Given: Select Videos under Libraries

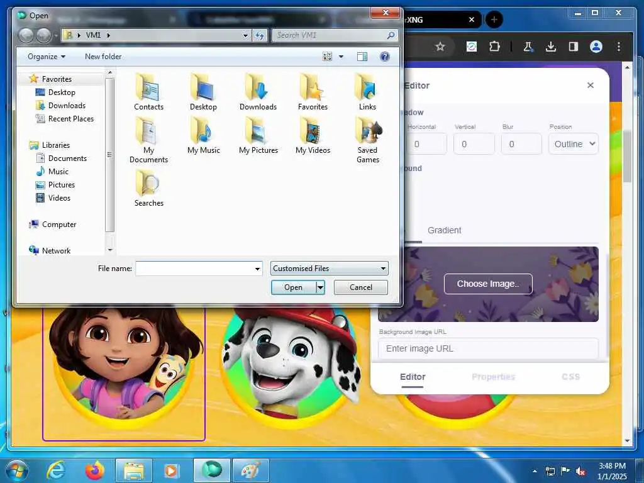Looking at the screenshot, I should [x=59, y=198].
